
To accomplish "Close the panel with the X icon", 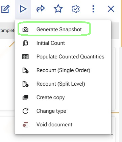I will [x=111, y=9].
